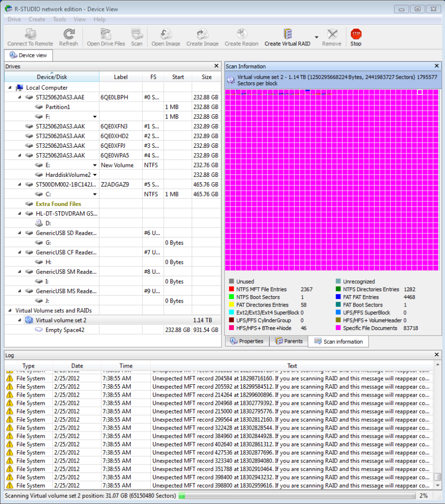
Task: Sort by the Label column header
Action: [x=121, y=77]
